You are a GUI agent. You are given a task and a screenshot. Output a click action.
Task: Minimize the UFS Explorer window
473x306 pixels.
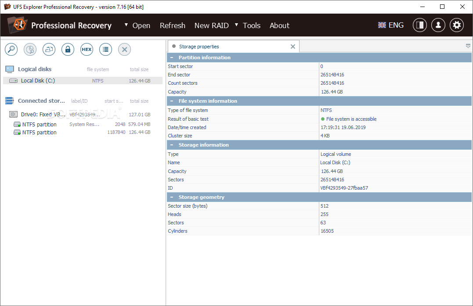[422, 7]
